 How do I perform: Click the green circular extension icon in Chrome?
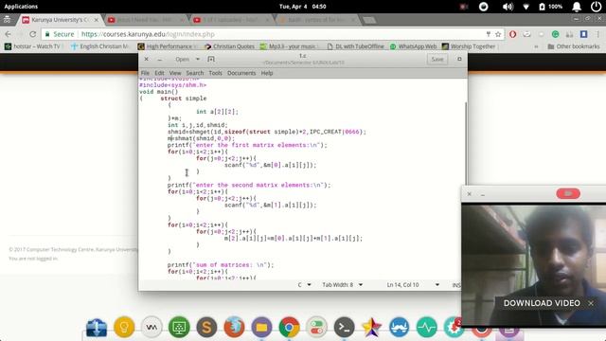pos(556,34)
